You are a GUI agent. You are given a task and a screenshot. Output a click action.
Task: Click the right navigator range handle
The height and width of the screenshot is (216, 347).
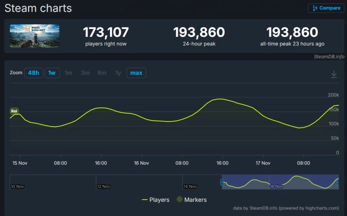point(338,182)
